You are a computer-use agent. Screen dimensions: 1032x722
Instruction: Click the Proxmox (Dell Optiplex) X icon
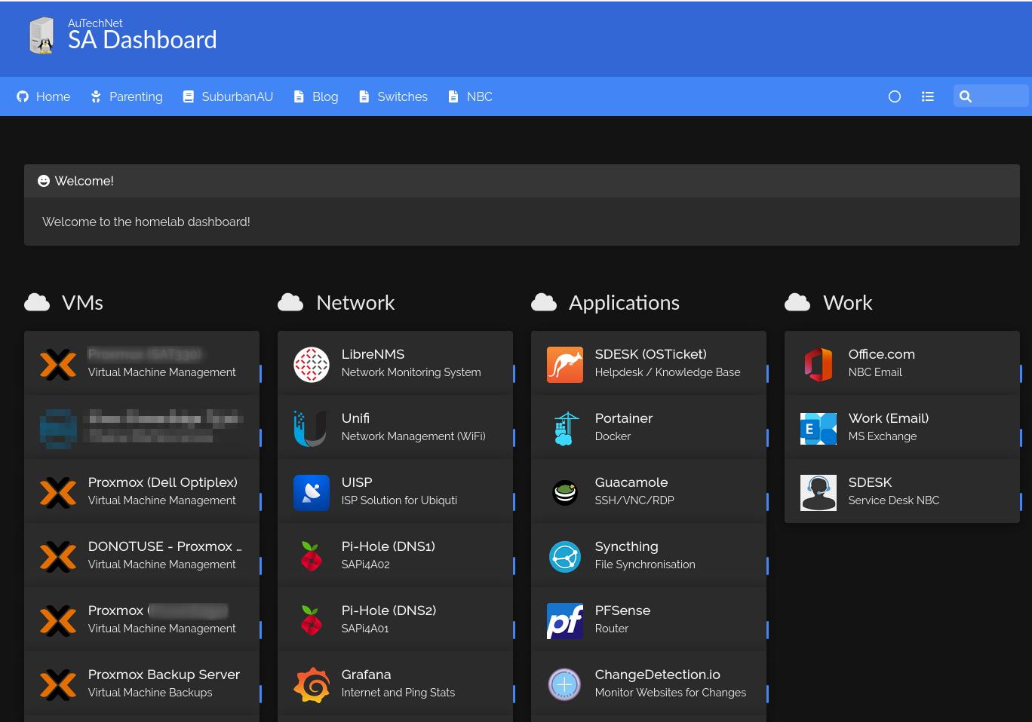58,493
